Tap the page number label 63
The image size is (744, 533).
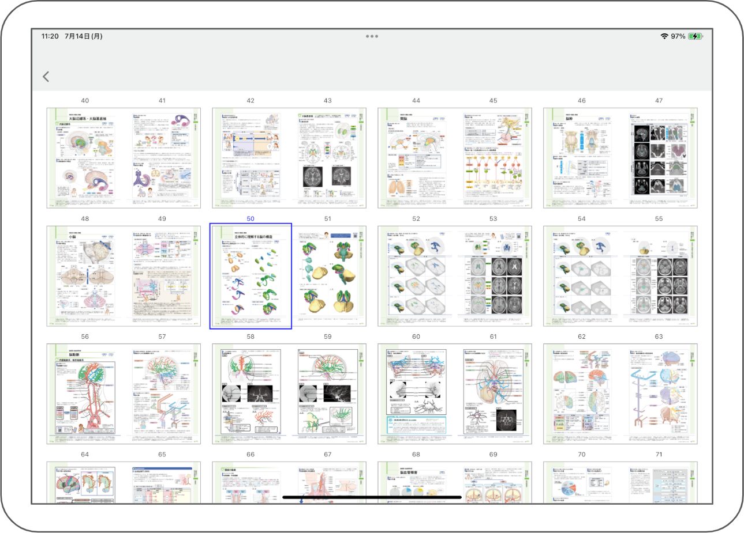(x=659, y=337)
